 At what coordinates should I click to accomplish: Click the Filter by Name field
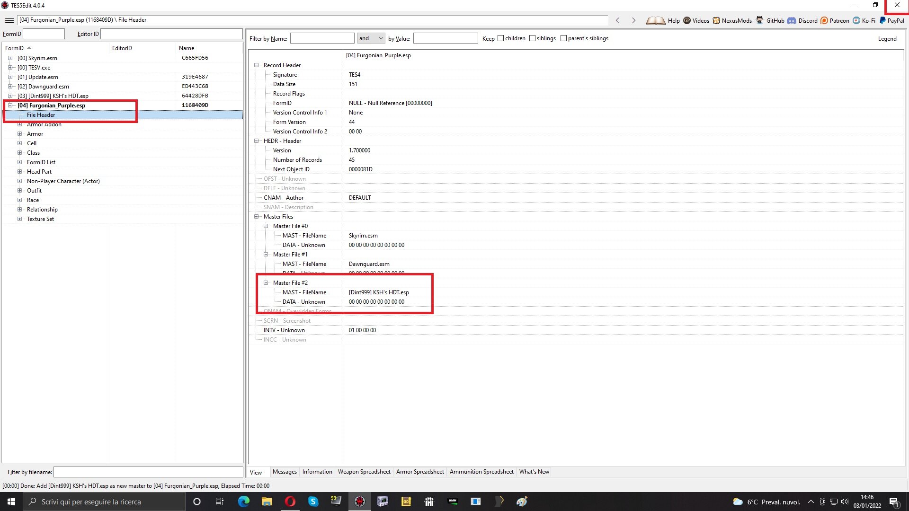[x=322, y=38]
